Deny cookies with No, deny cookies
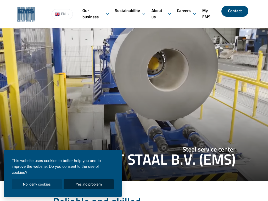 click(37, 184)
